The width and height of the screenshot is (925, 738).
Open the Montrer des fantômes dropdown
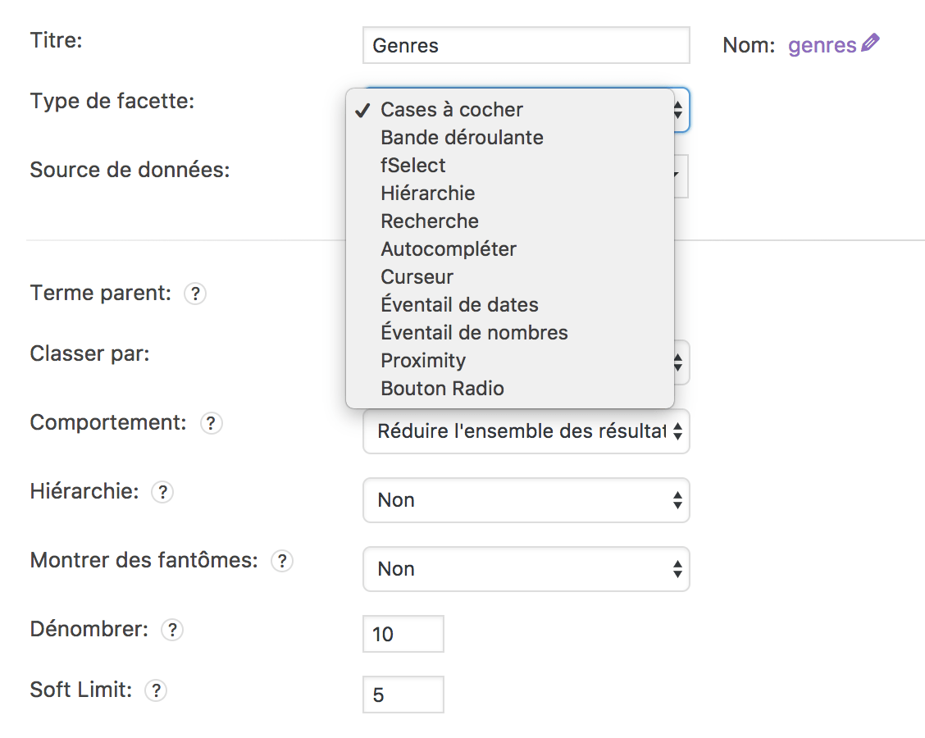[525, 569]
